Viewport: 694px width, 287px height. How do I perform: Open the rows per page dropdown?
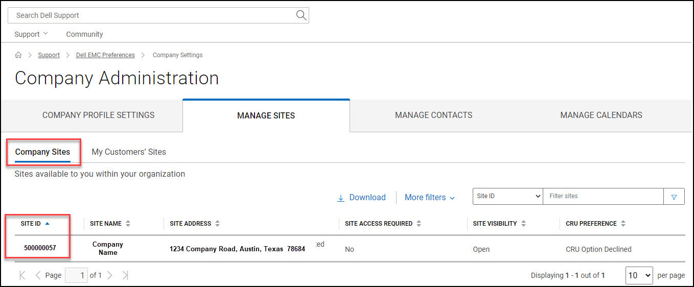[x=639, y=275]
